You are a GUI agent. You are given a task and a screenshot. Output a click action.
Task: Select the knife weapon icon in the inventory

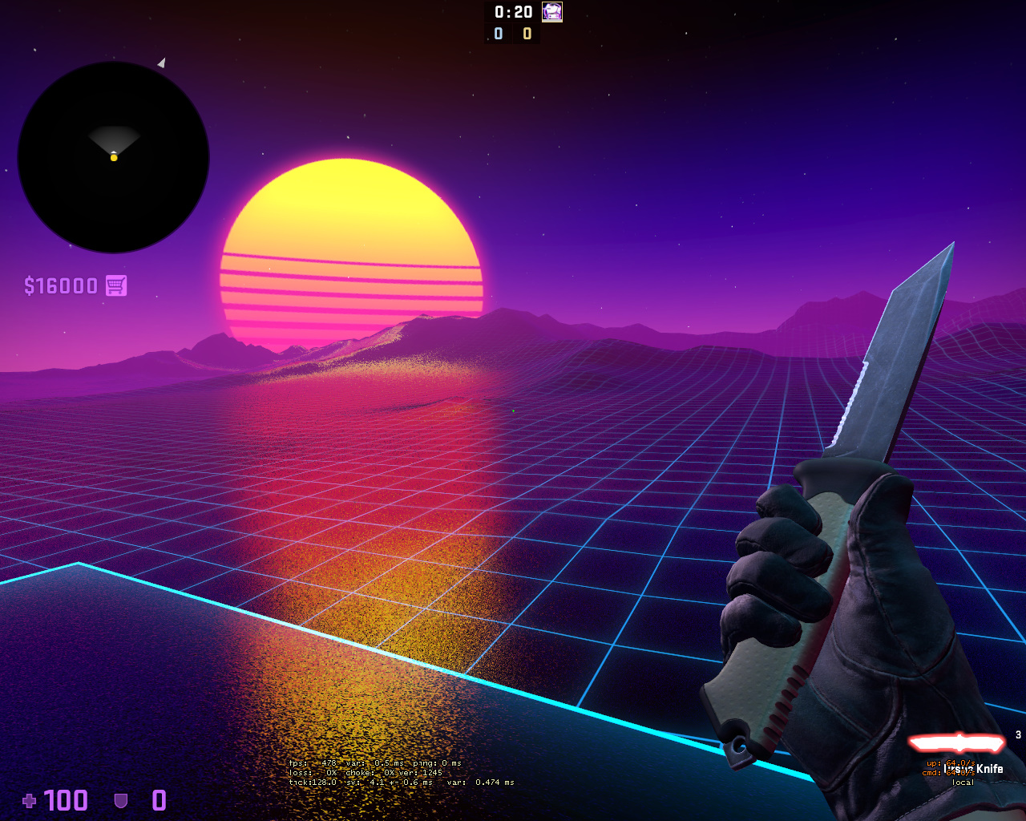[956, 743]
